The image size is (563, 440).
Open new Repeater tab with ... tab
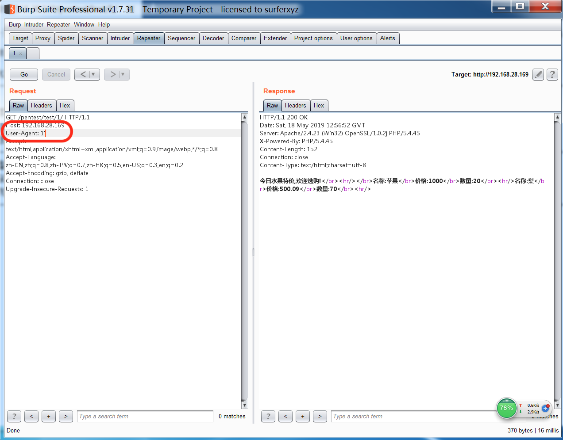pyautogui.click(x=32, y=54)
